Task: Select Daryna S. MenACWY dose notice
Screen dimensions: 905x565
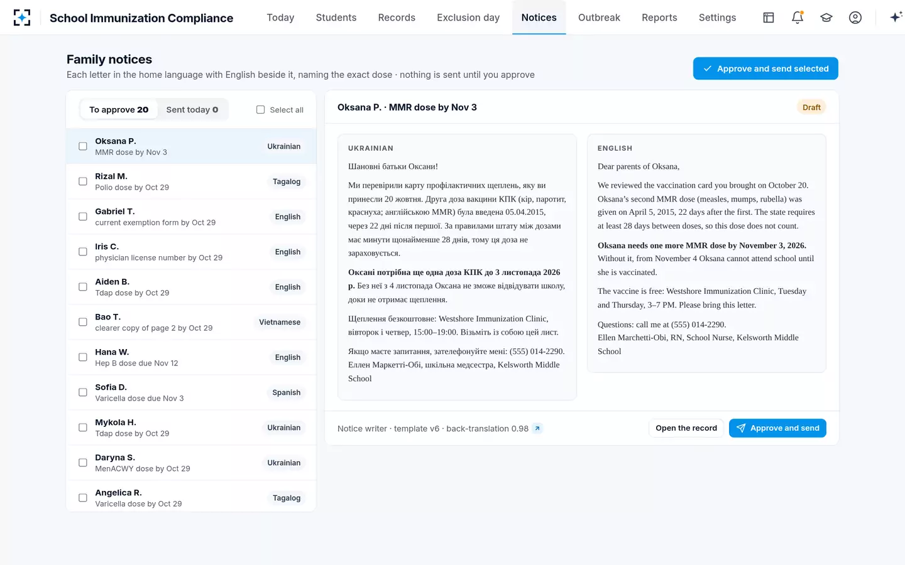Action: click(191, 463)
